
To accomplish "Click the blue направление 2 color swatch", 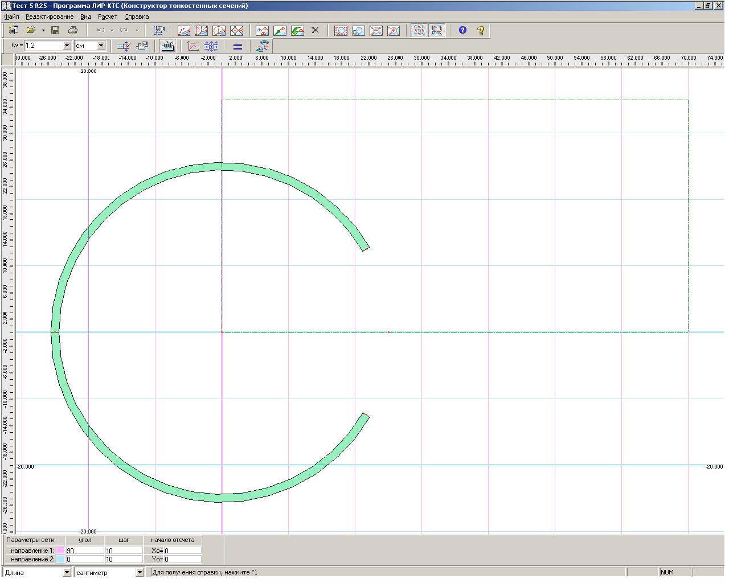I will (60, 559).
